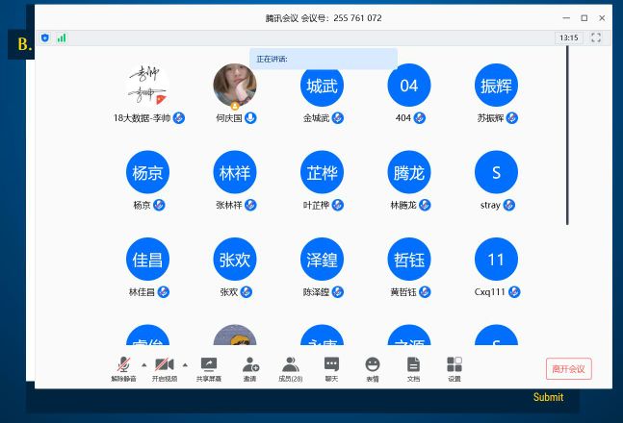Enter full screen with the expand icon

(x=595, y=37)
